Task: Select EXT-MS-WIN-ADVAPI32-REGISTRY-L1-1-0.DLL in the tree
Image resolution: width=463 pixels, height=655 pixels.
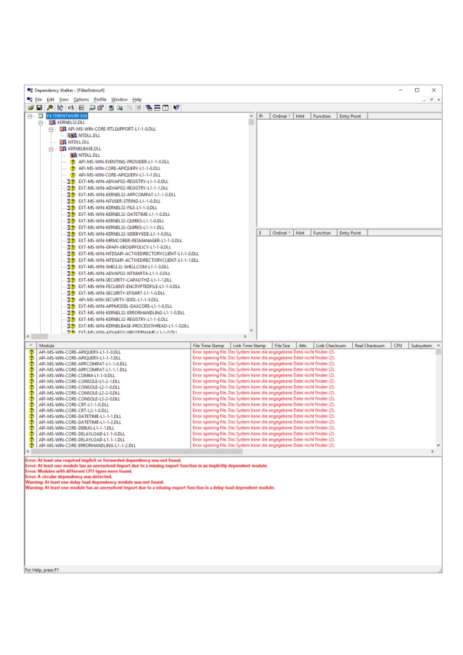Action: [123, 182]
